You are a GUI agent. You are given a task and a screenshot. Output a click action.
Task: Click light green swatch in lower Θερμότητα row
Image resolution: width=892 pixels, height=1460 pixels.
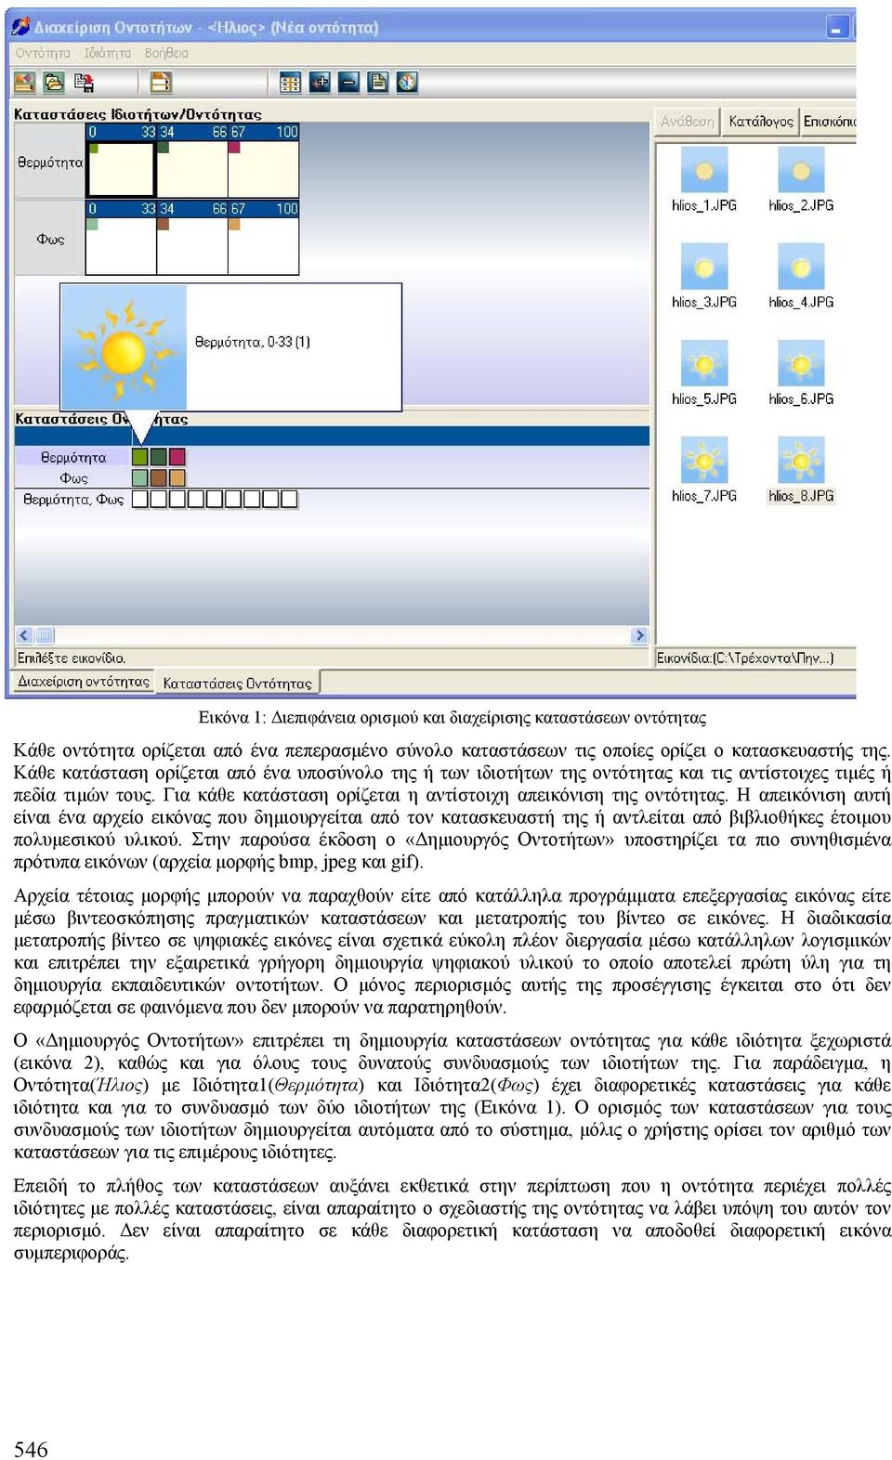coord(140,457)
